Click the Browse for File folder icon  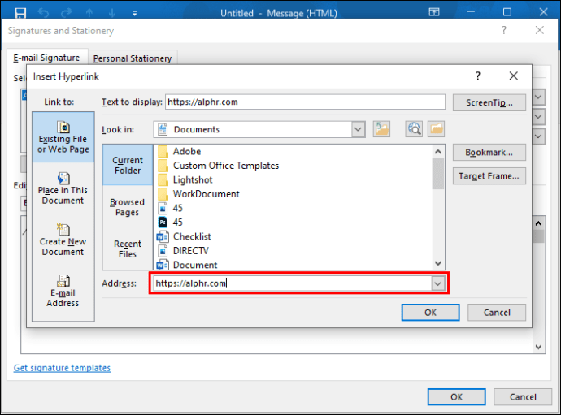click(x=436, y=129)
